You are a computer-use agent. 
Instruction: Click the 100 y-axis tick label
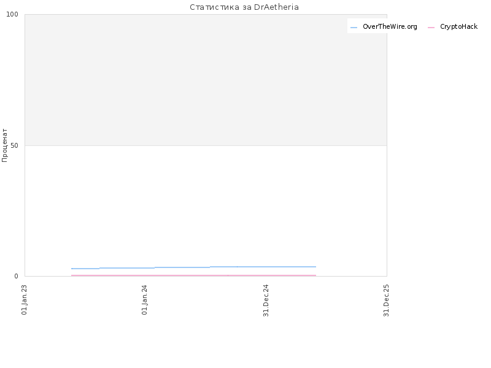(12, 14)
